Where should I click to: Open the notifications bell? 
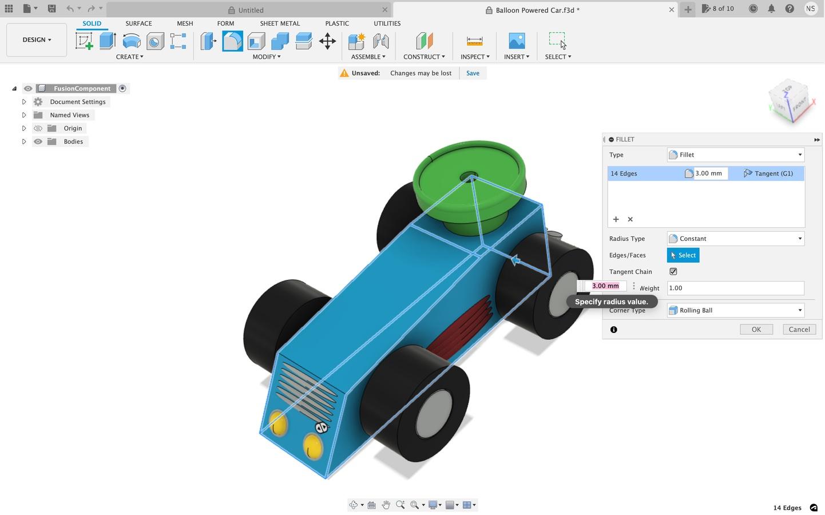pyautogui.click(x=772, y=9)
